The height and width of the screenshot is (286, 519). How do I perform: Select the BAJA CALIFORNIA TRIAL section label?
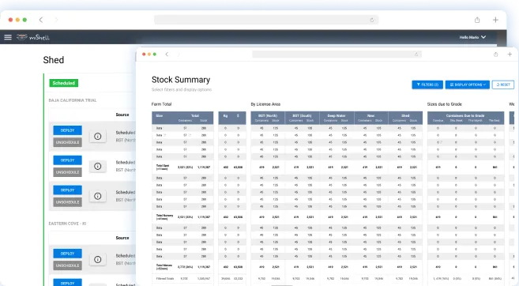(73, 100)
